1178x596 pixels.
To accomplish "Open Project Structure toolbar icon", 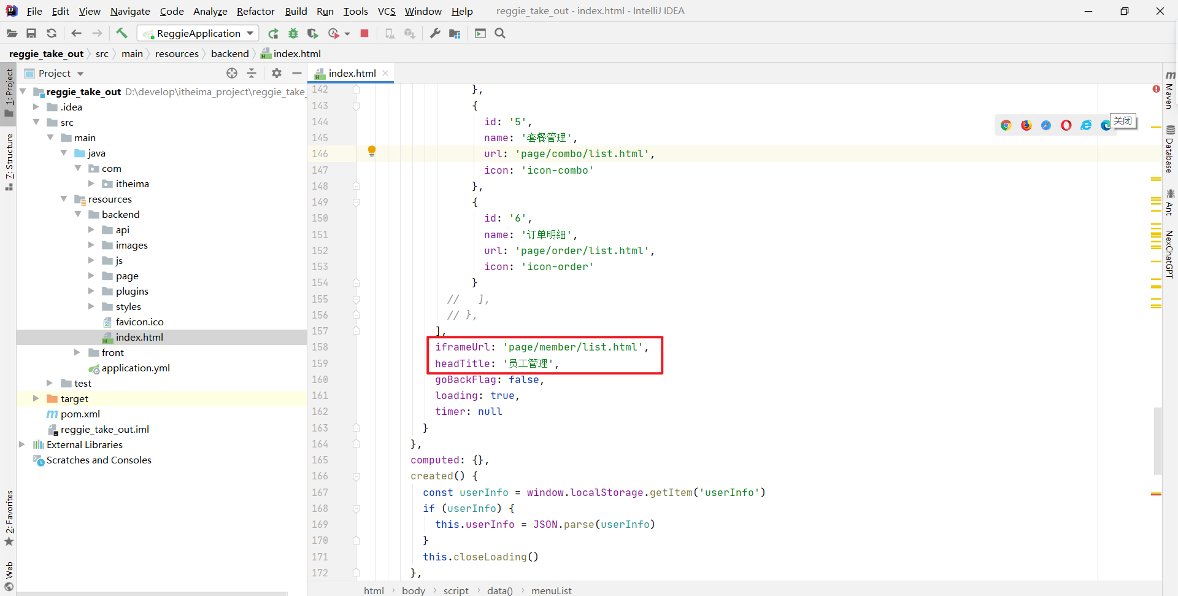I will click(455, 33).
